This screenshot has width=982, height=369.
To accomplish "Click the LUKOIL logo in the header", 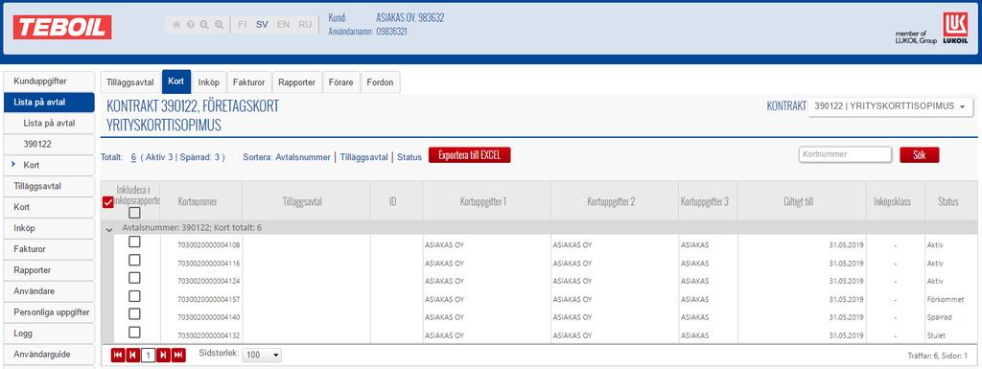I will click(956, 28).
